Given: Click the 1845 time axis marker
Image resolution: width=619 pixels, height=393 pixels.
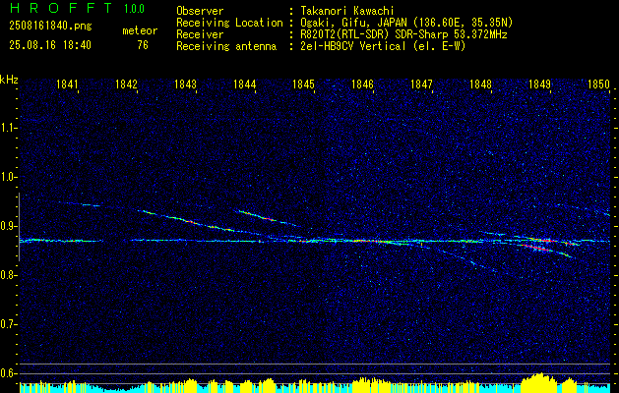Looking at the screenshot, I should click(x=303, y=84).
